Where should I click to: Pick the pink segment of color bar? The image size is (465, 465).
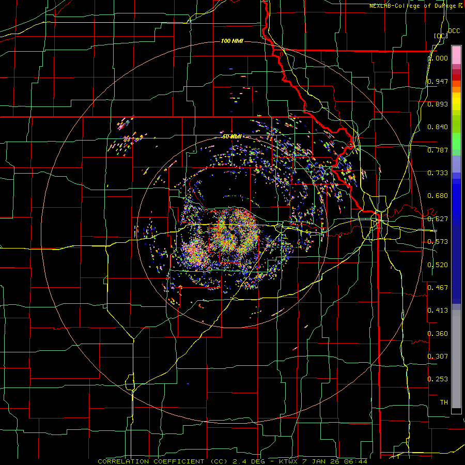(x=456, y=55)
